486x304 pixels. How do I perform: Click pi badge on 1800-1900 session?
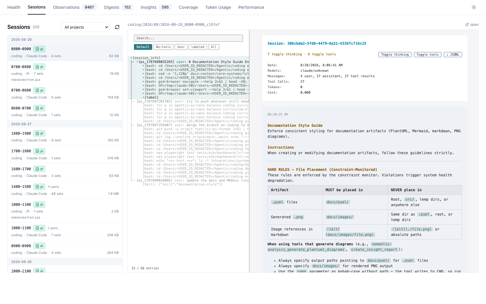tap(39, 133)
